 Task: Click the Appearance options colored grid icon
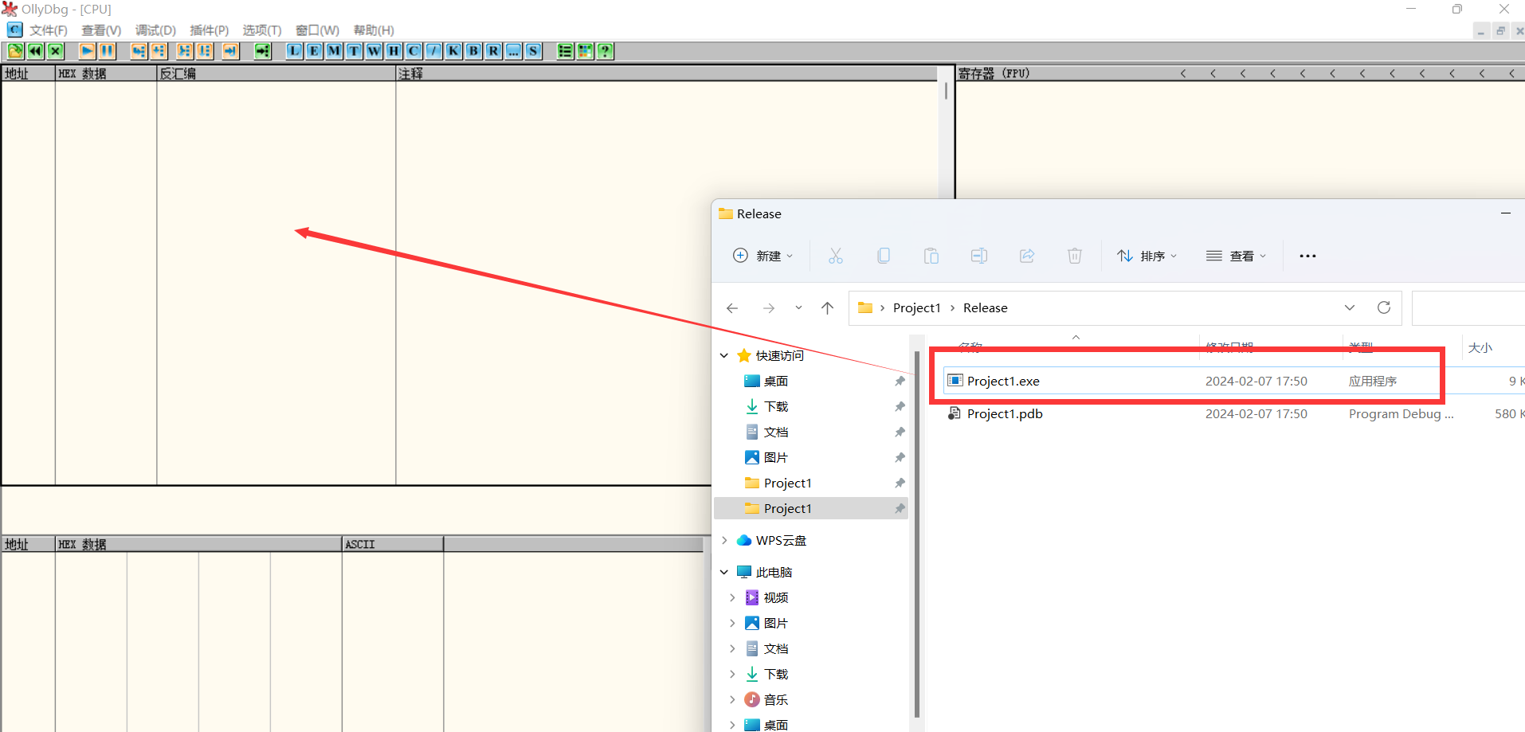pyautogui.click(x=585, y=51)
